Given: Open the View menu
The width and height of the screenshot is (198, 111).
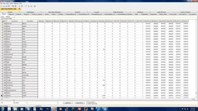Looking at the screenshot, I should pyautogui.click(x=7, y=3).
